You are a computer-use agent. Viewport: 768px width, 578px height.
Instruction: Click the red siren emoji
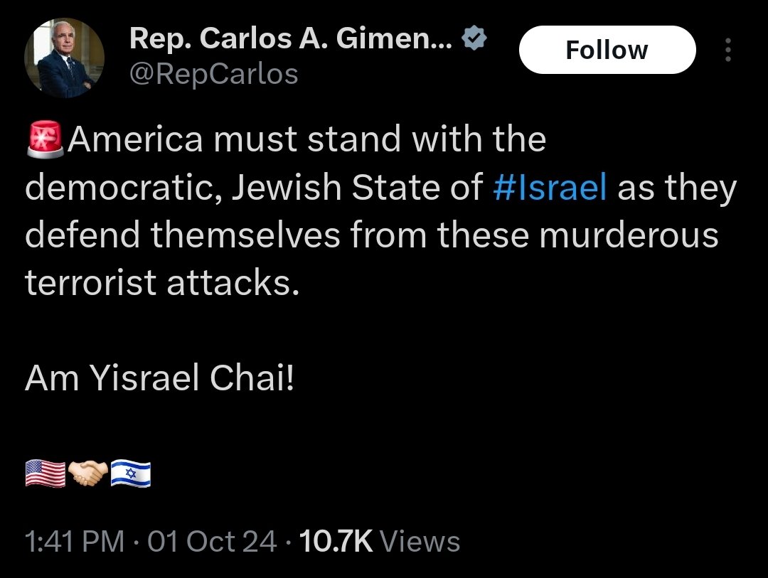(45, 138)
